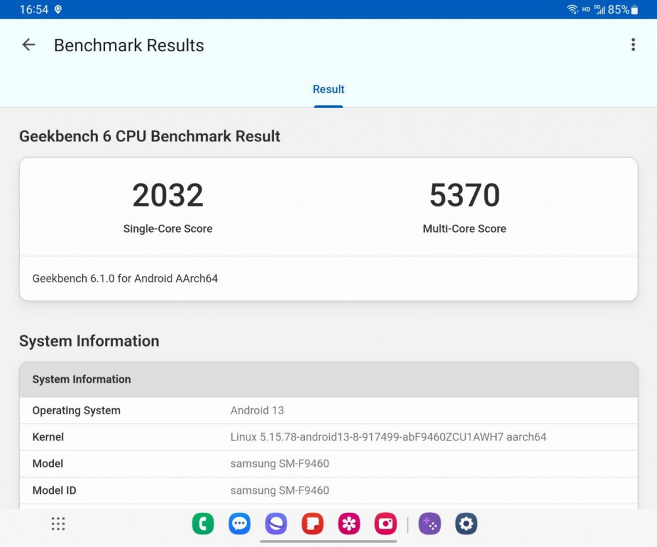Tap the 85% battery percentage
The image size is (657, 547).
tap(618, 10)
